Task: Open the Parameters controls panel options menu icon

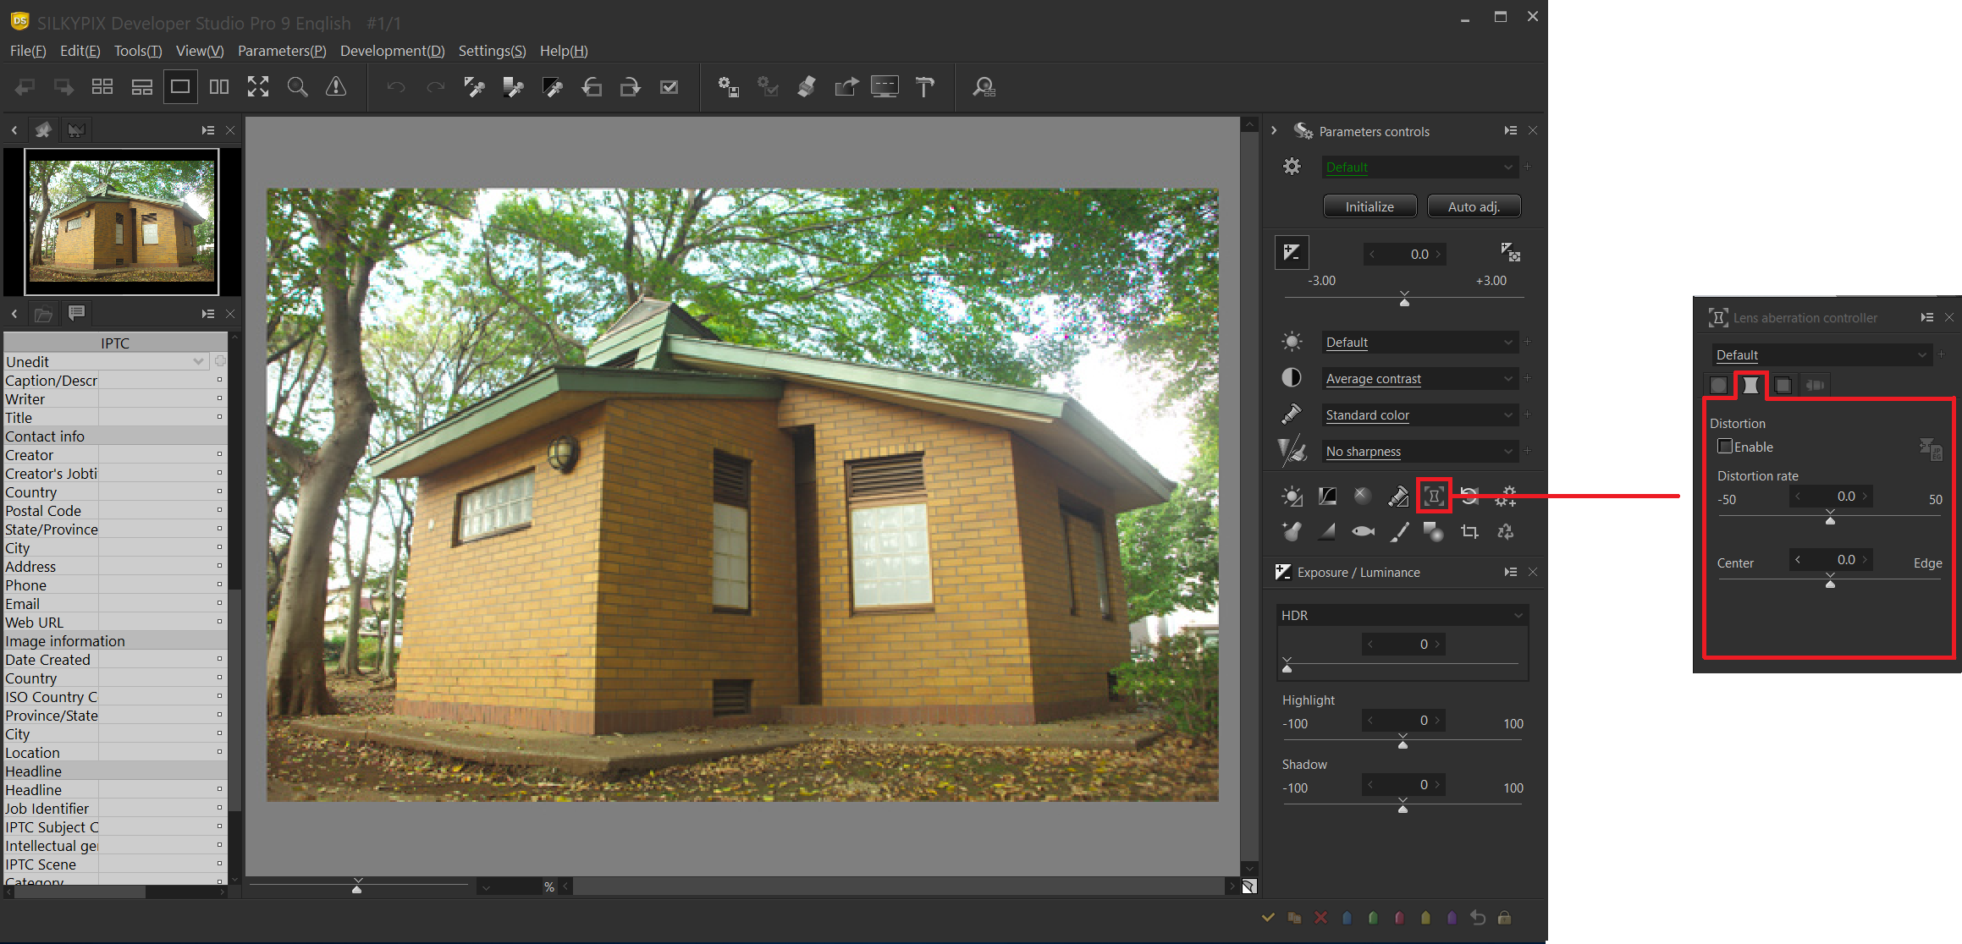Action: point(1510,131)
